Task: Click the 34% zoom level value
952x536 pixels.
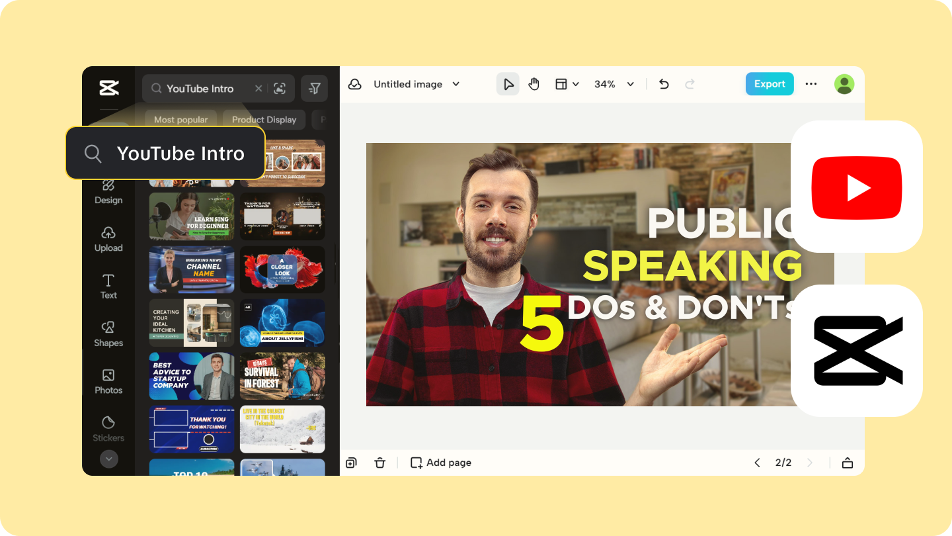Action: [605, 84]
